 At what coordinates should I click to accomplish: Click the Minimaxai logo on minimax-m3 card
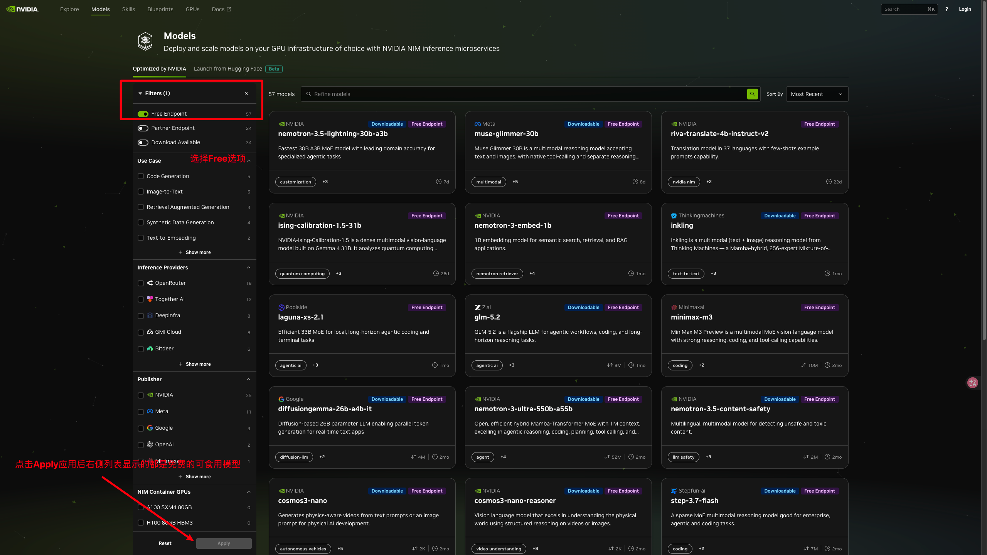[674, 308]
